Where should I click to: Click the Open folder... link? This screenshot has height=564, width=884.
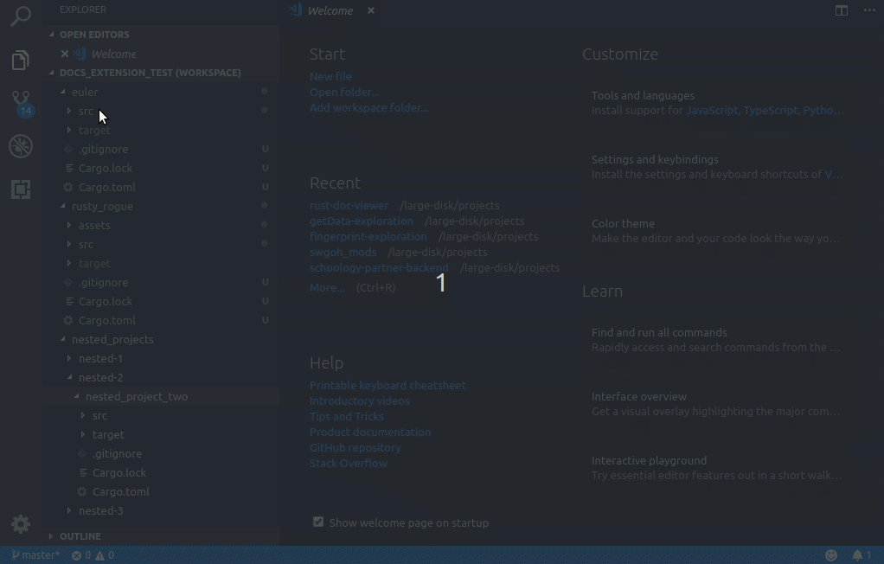344,92
